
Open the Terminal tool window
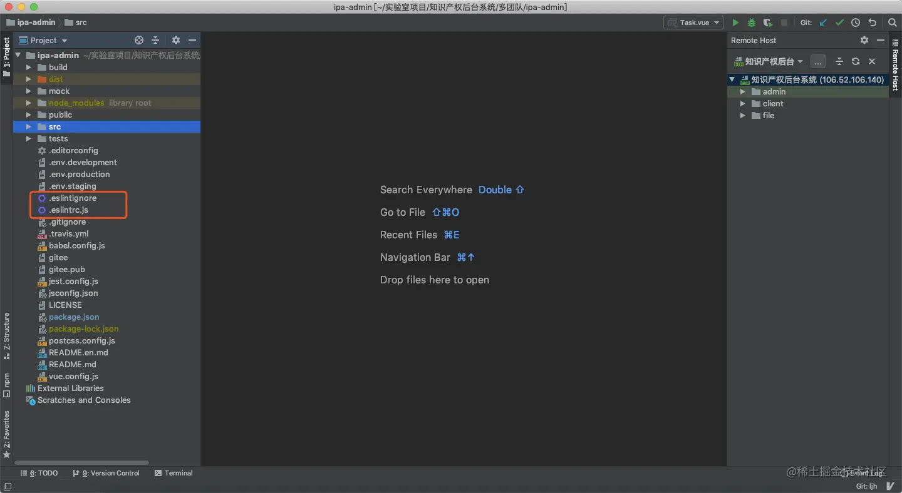coord(174,473)
